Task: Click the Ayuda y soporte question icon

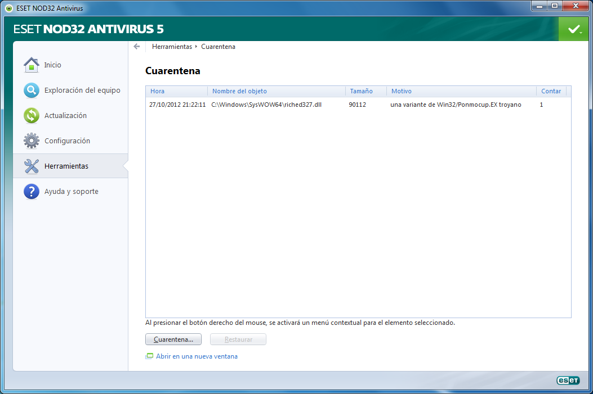Action: (x=32, y=192)
